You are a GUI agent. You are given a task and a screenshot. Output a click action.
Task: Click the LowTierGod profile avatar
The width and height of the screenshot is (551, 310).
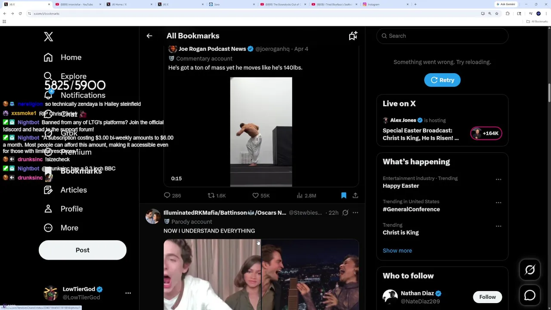pos(51,293)
